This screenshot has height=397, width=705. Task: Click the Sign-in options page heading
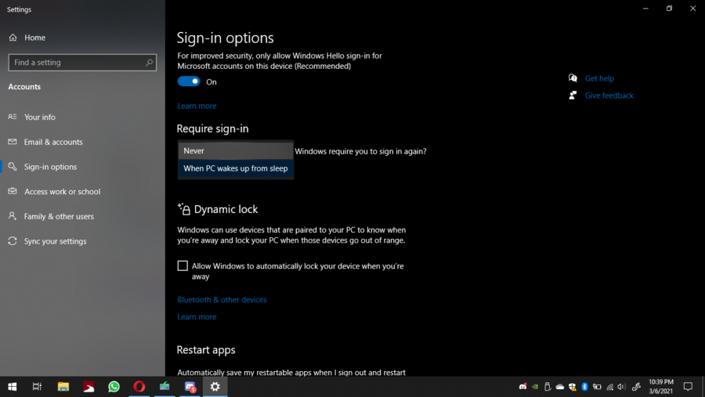tap(225, 38)
